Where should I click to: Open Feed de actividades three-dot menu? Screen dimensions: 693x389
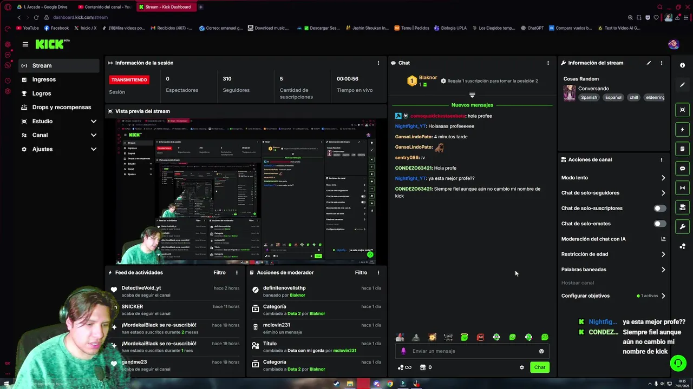coord(237,273)
